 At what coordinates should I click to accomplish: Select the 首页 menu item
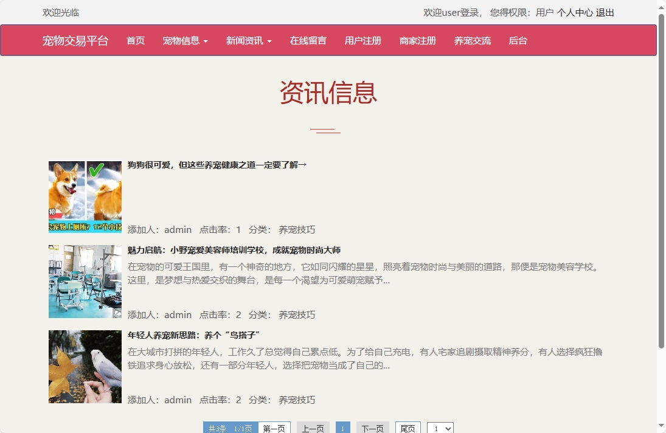[x=135, y=40]
